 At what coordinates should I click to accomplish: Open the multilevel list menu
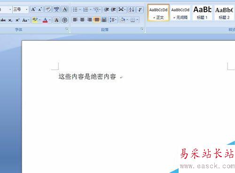pos(97,10)
